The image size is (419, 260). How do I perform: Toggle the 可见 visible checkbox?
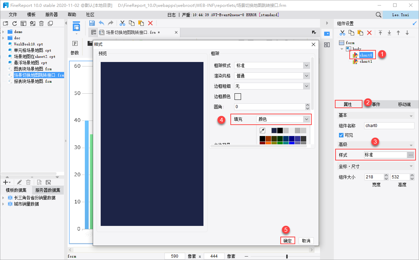point(341,135)
